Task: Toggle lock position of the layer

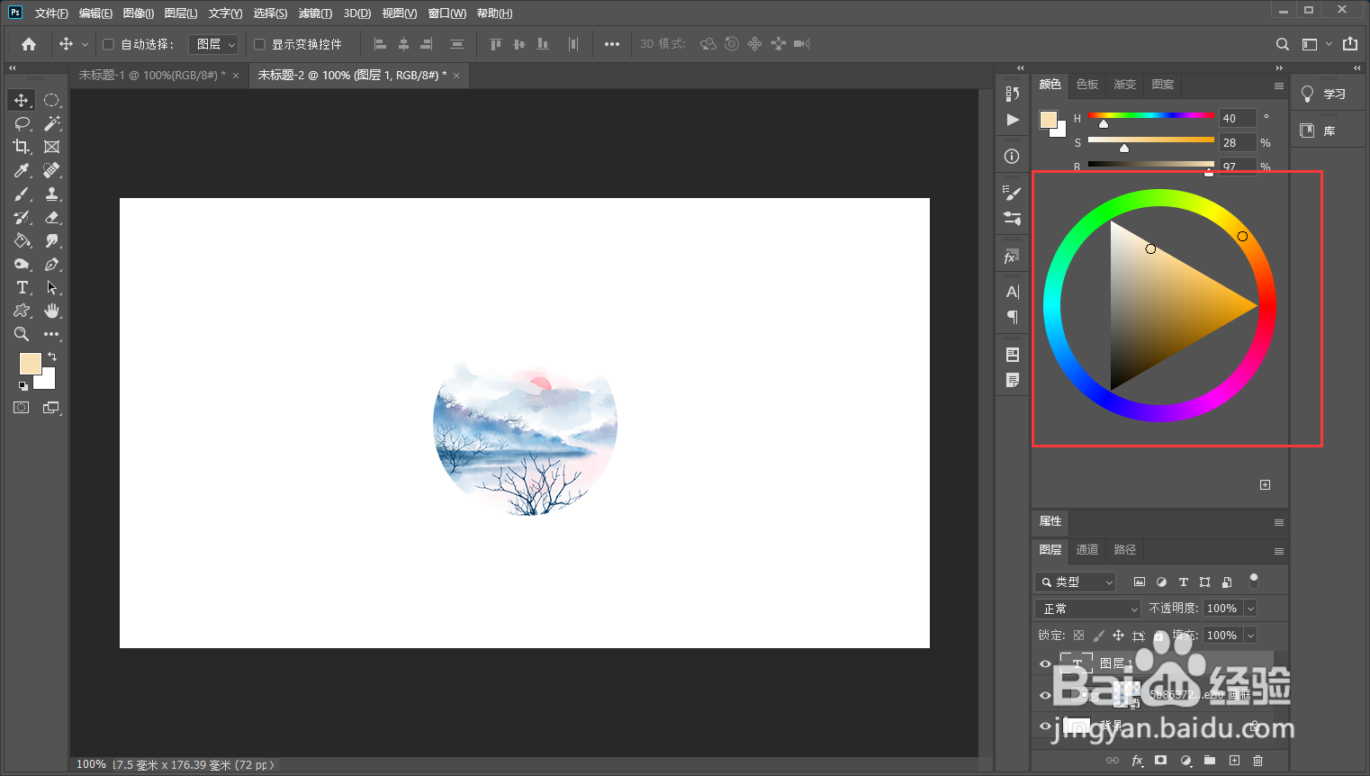Action: click(1118, 636)
